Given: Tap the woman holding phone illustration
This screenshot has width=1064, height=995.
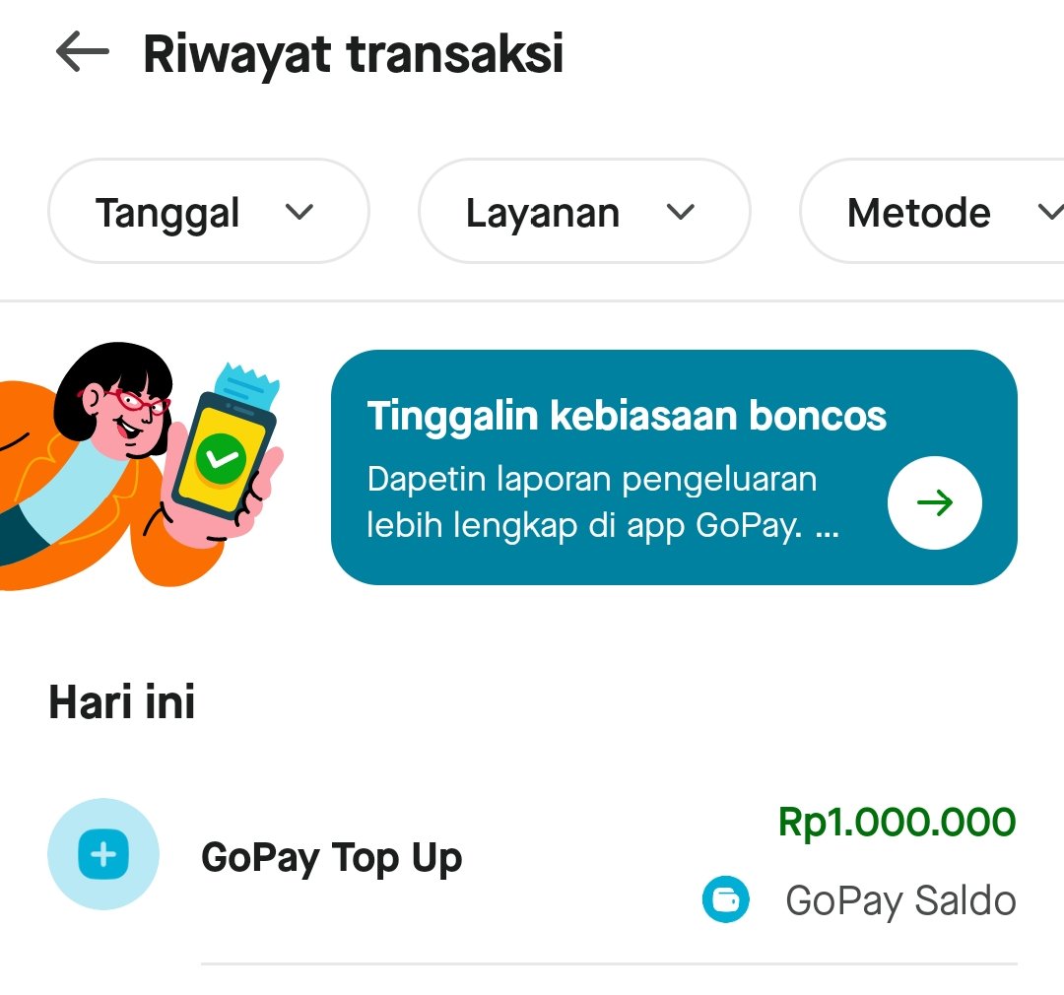Looking at the screenshot, I should pos(141,465).
